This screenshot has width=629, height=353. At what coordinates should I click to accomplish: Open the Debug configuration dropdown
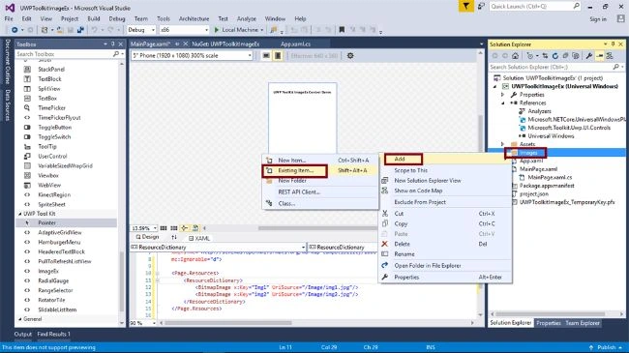coord(141,30)
